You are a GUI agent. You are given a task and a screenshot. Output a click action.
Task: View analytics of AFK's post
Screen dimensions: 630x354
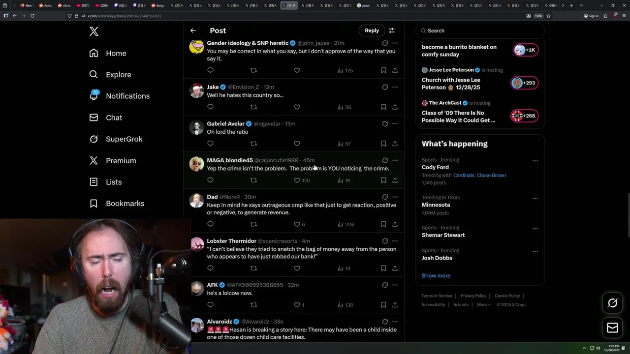(345, 305)
